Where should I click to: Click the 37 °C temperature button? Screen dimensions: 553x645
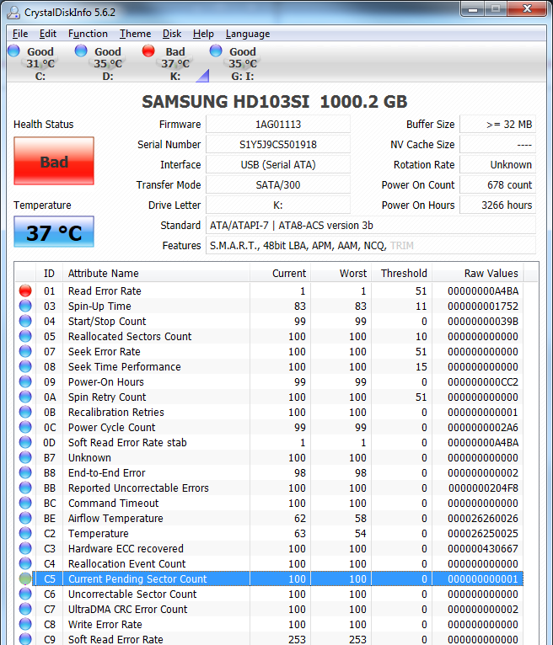click(54, 232)
